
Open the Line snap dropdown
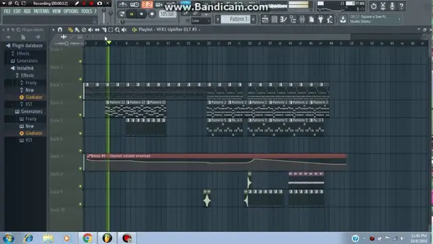201,21
